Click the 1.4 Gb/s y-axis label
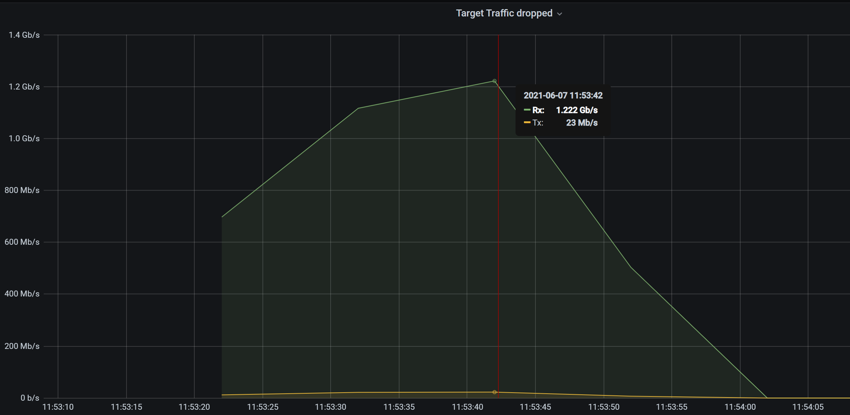 [x=24, y=35]
